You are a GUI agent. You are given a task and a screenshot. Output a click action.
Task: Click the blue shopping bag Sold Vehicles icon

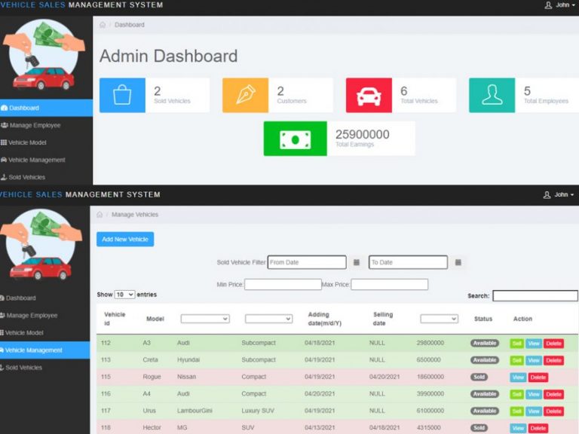pyautogui.click(x=122, y=96)
